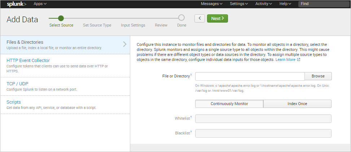Select TCP / UDP source option

17,84
